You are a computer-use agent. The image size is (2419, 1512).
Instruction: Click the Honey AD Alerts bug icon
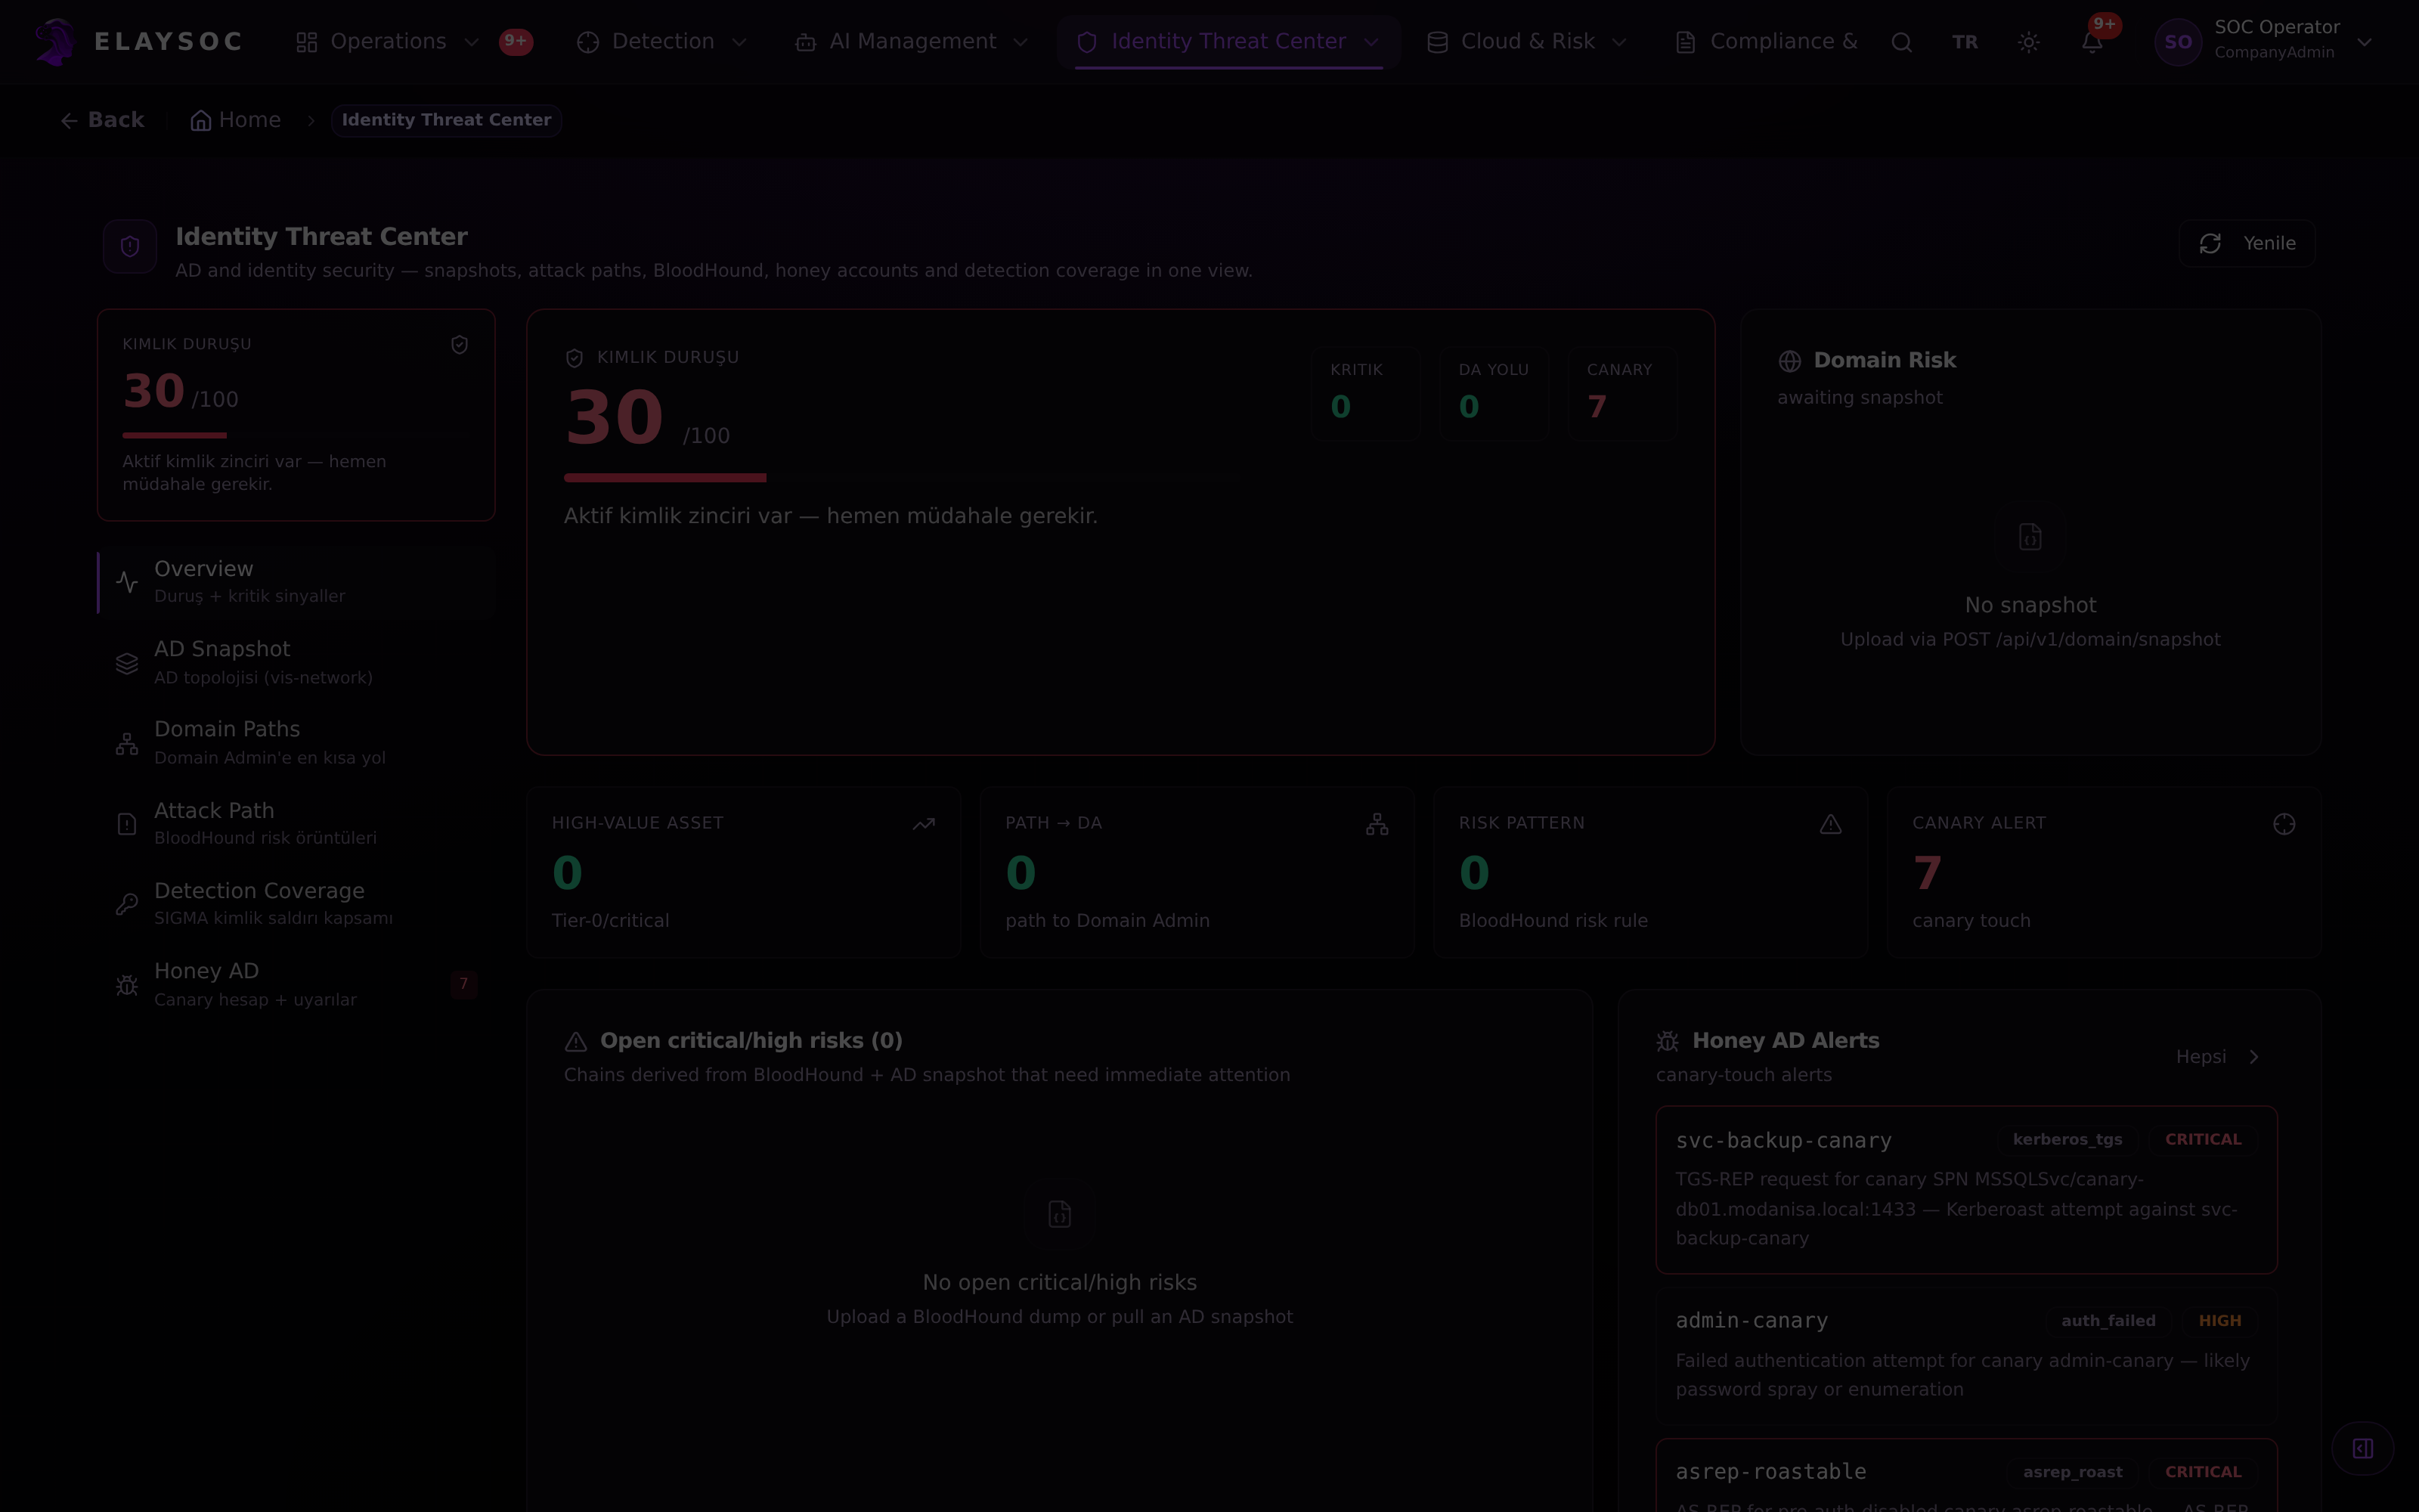click(1668, 1042)
